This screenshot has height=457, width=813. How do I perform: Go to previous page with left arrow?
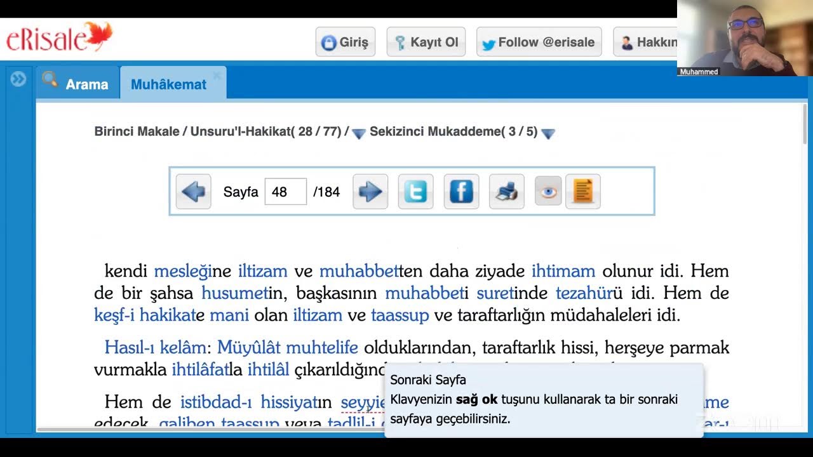point(193,191)
